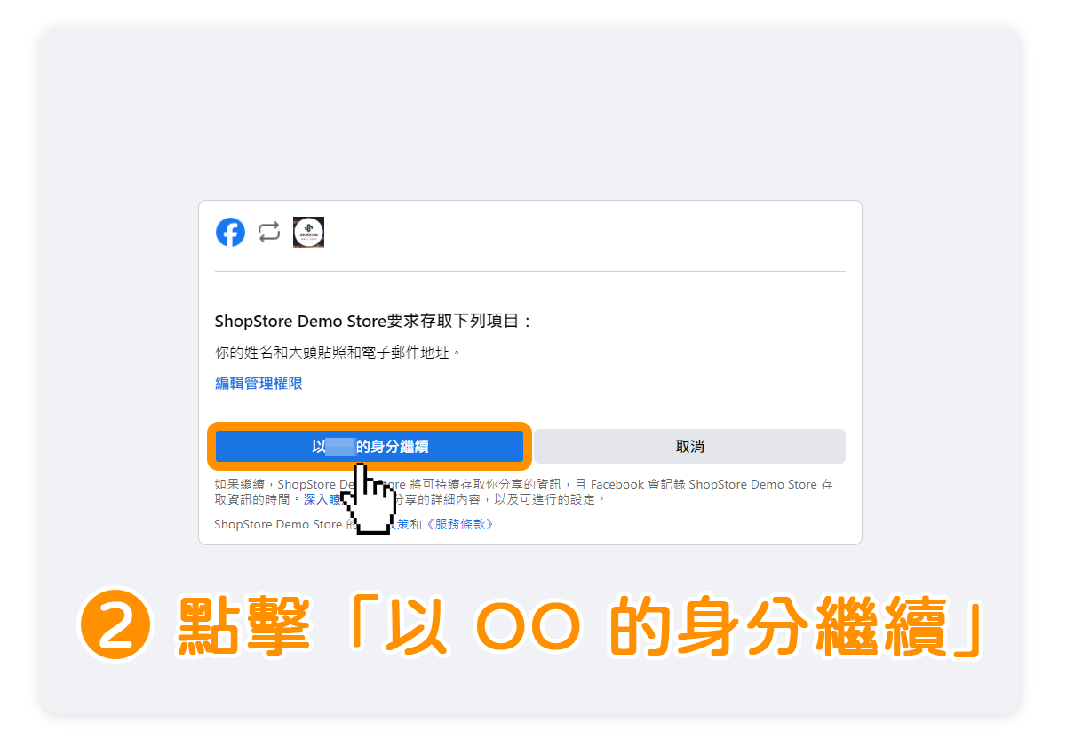
Task: Open the 深入瞭解 link
Action: 322,499
